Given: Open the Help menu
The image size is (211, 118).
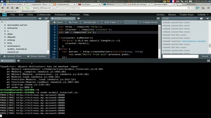Looking at the screenshot, I should [x=86, y=15].
